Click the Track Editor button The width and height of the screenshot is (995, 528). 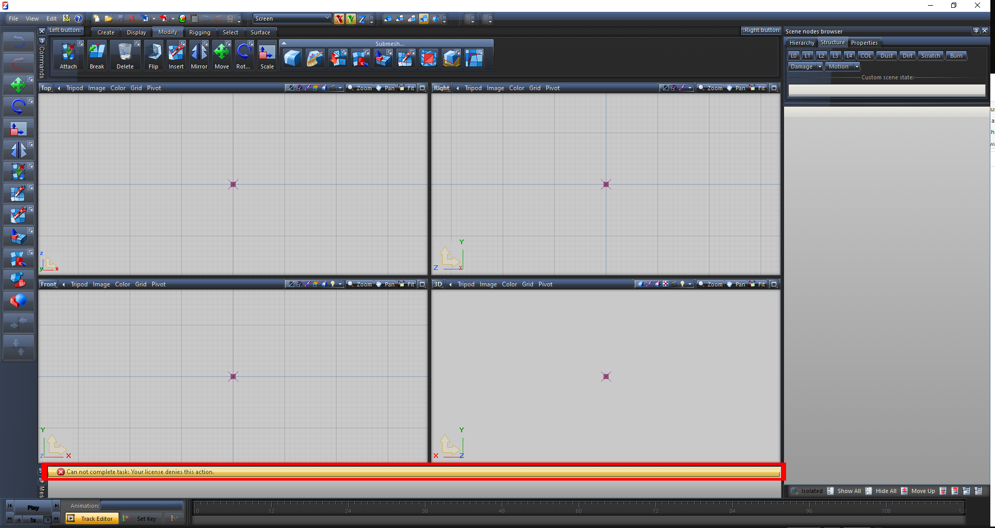pyautogui.click(x=92, y=519)
